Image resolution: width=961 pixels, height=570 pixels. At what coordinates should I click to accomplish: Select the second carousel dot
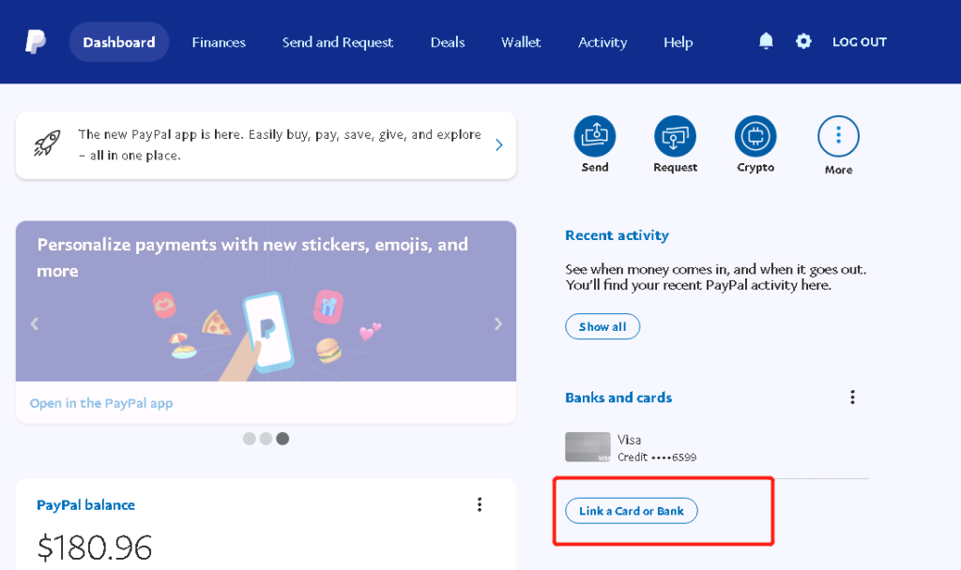[x=266, y=439]
